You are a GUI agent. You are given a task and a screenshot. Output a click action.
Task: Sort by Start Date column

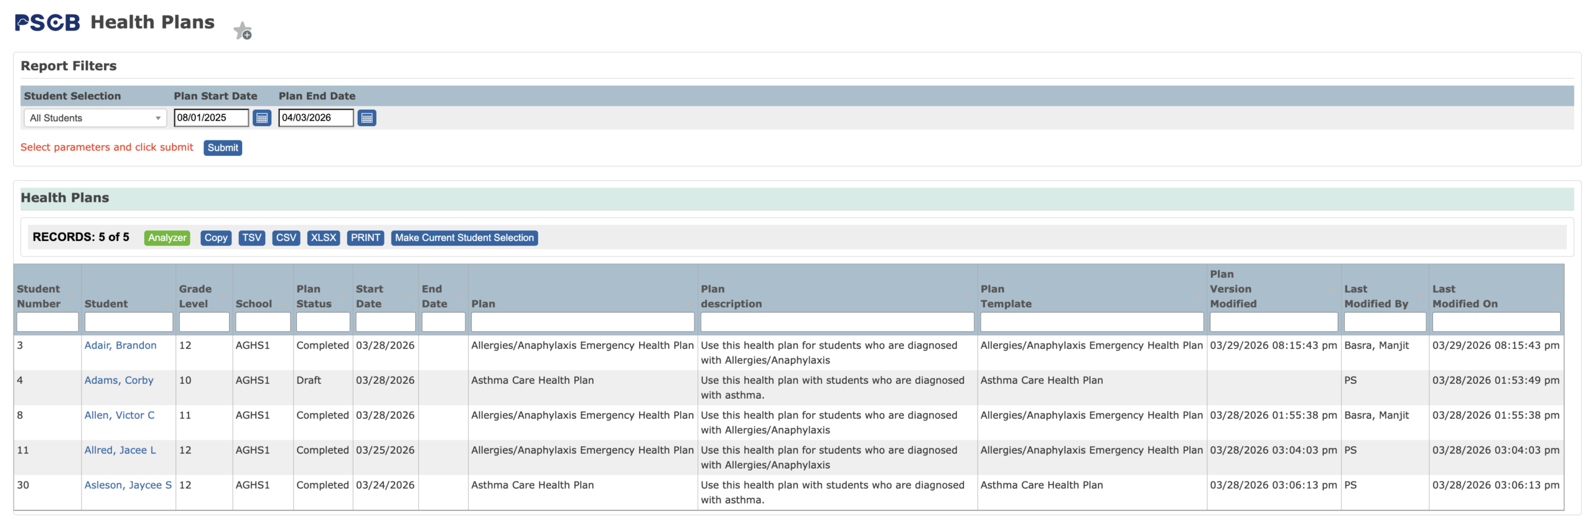369,296
